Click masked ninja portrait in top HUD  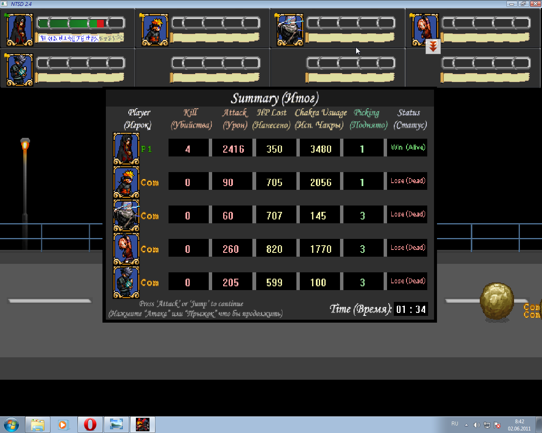click(290, 30)
